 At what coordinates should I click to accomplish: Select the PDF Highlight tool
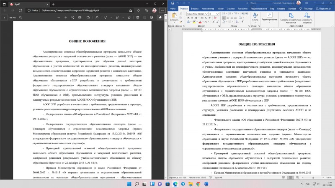click(x=117, y=18)
